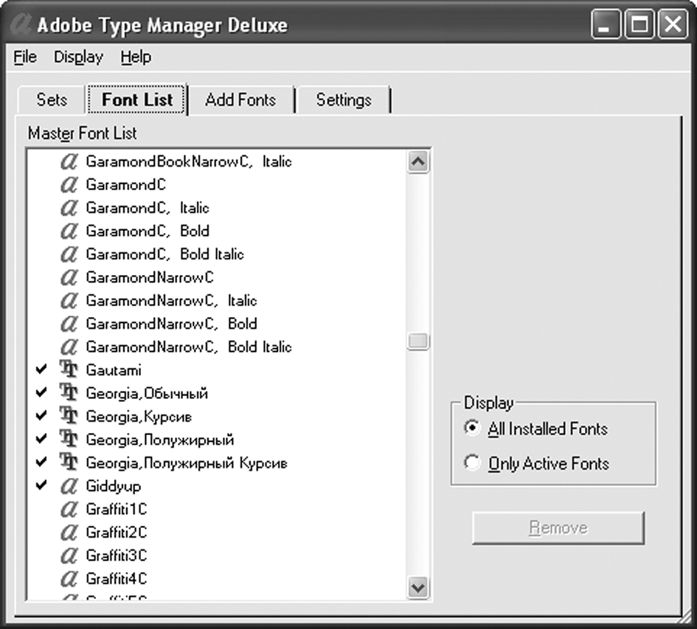This screenshot has width=697, height=629.
Task: Click the font list scroll down arrow
Action: click(x=418, y=588)
